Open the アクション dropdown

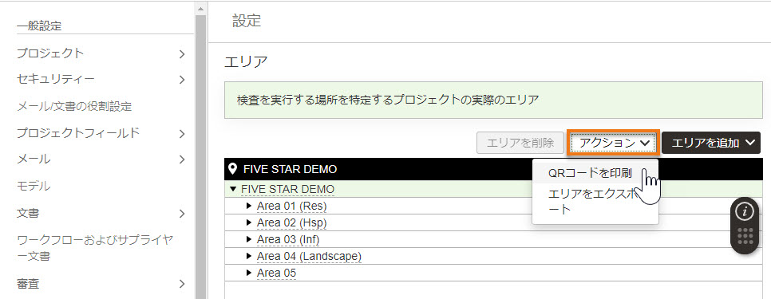pyautogui.click(x=612, y=143)
